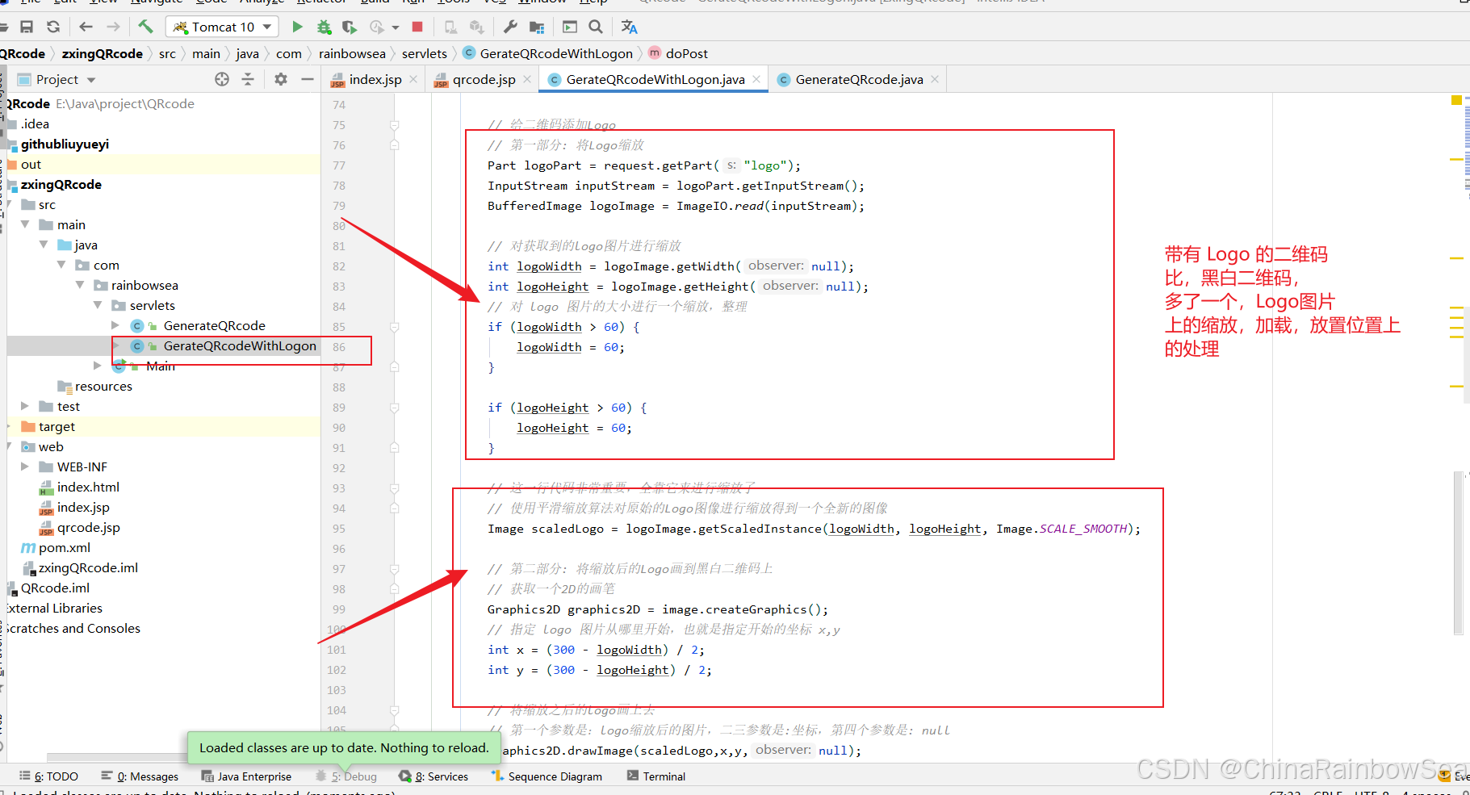
Task: Select pom.xml in the project tree
Action: click(x=65, y=547)
